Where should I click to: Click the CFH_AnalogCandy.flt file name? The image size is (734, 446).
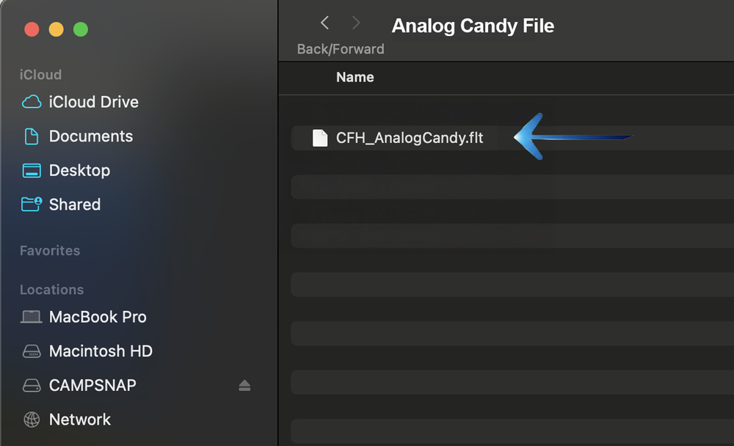coord(410,138)
